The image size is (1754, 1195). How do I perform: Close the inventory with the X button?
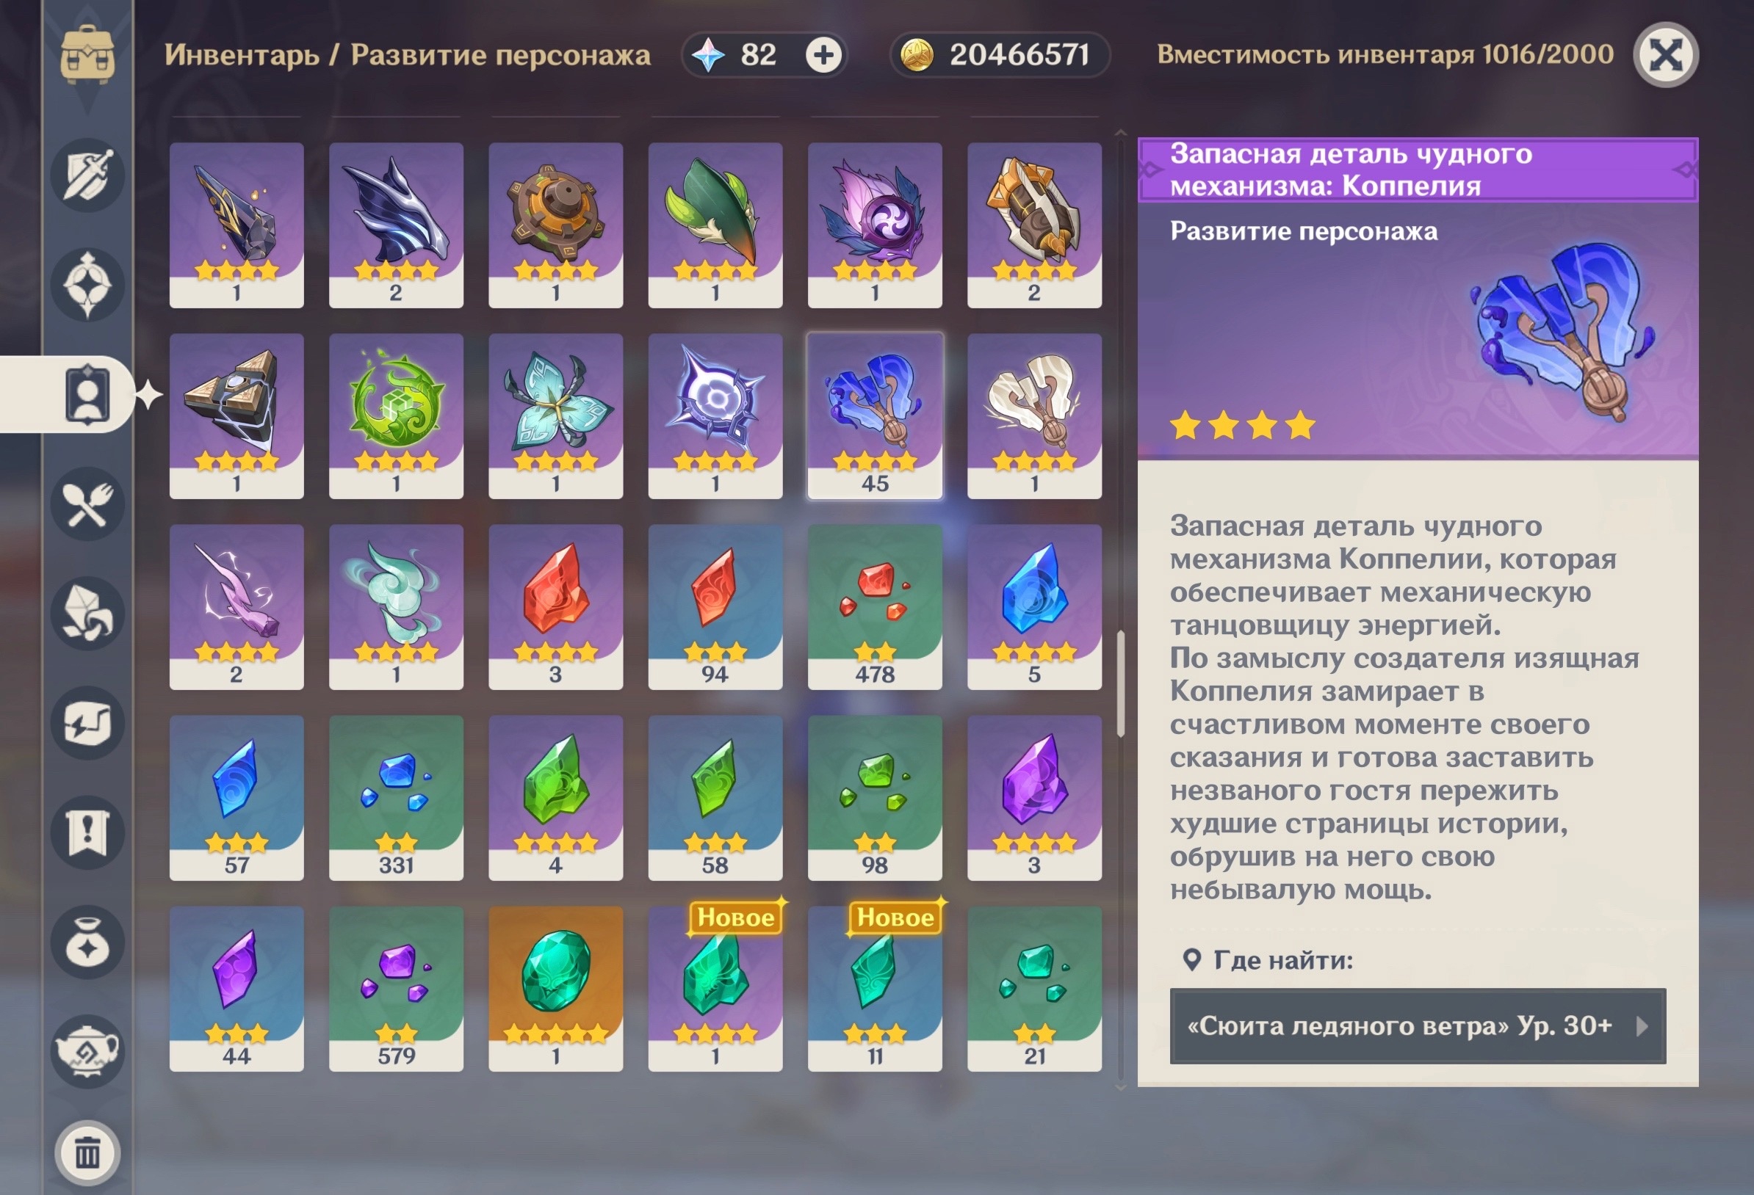[x=1666, y=54]
